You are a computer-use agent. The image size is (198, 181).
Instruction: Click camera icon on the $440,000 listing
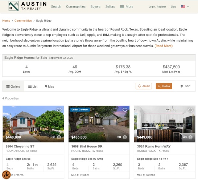59,137
